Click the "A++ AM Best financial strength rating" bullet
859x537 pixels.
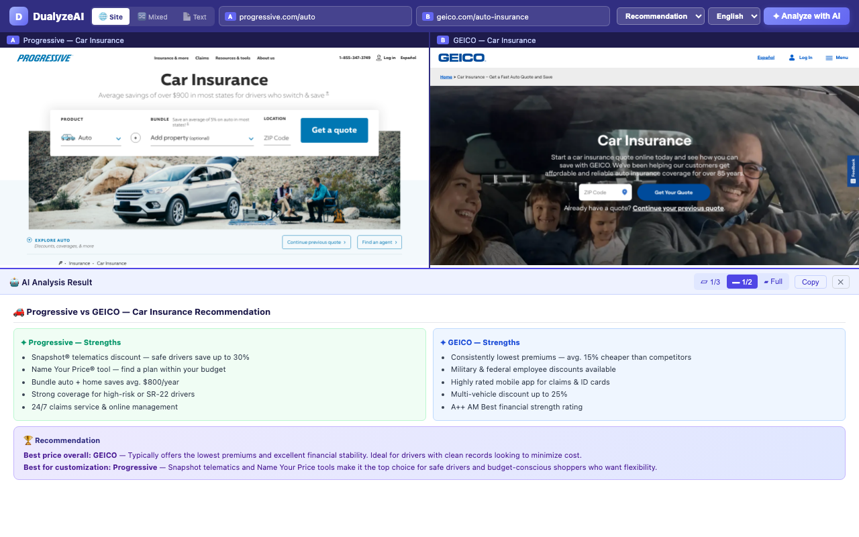click(x=517, y=407)
